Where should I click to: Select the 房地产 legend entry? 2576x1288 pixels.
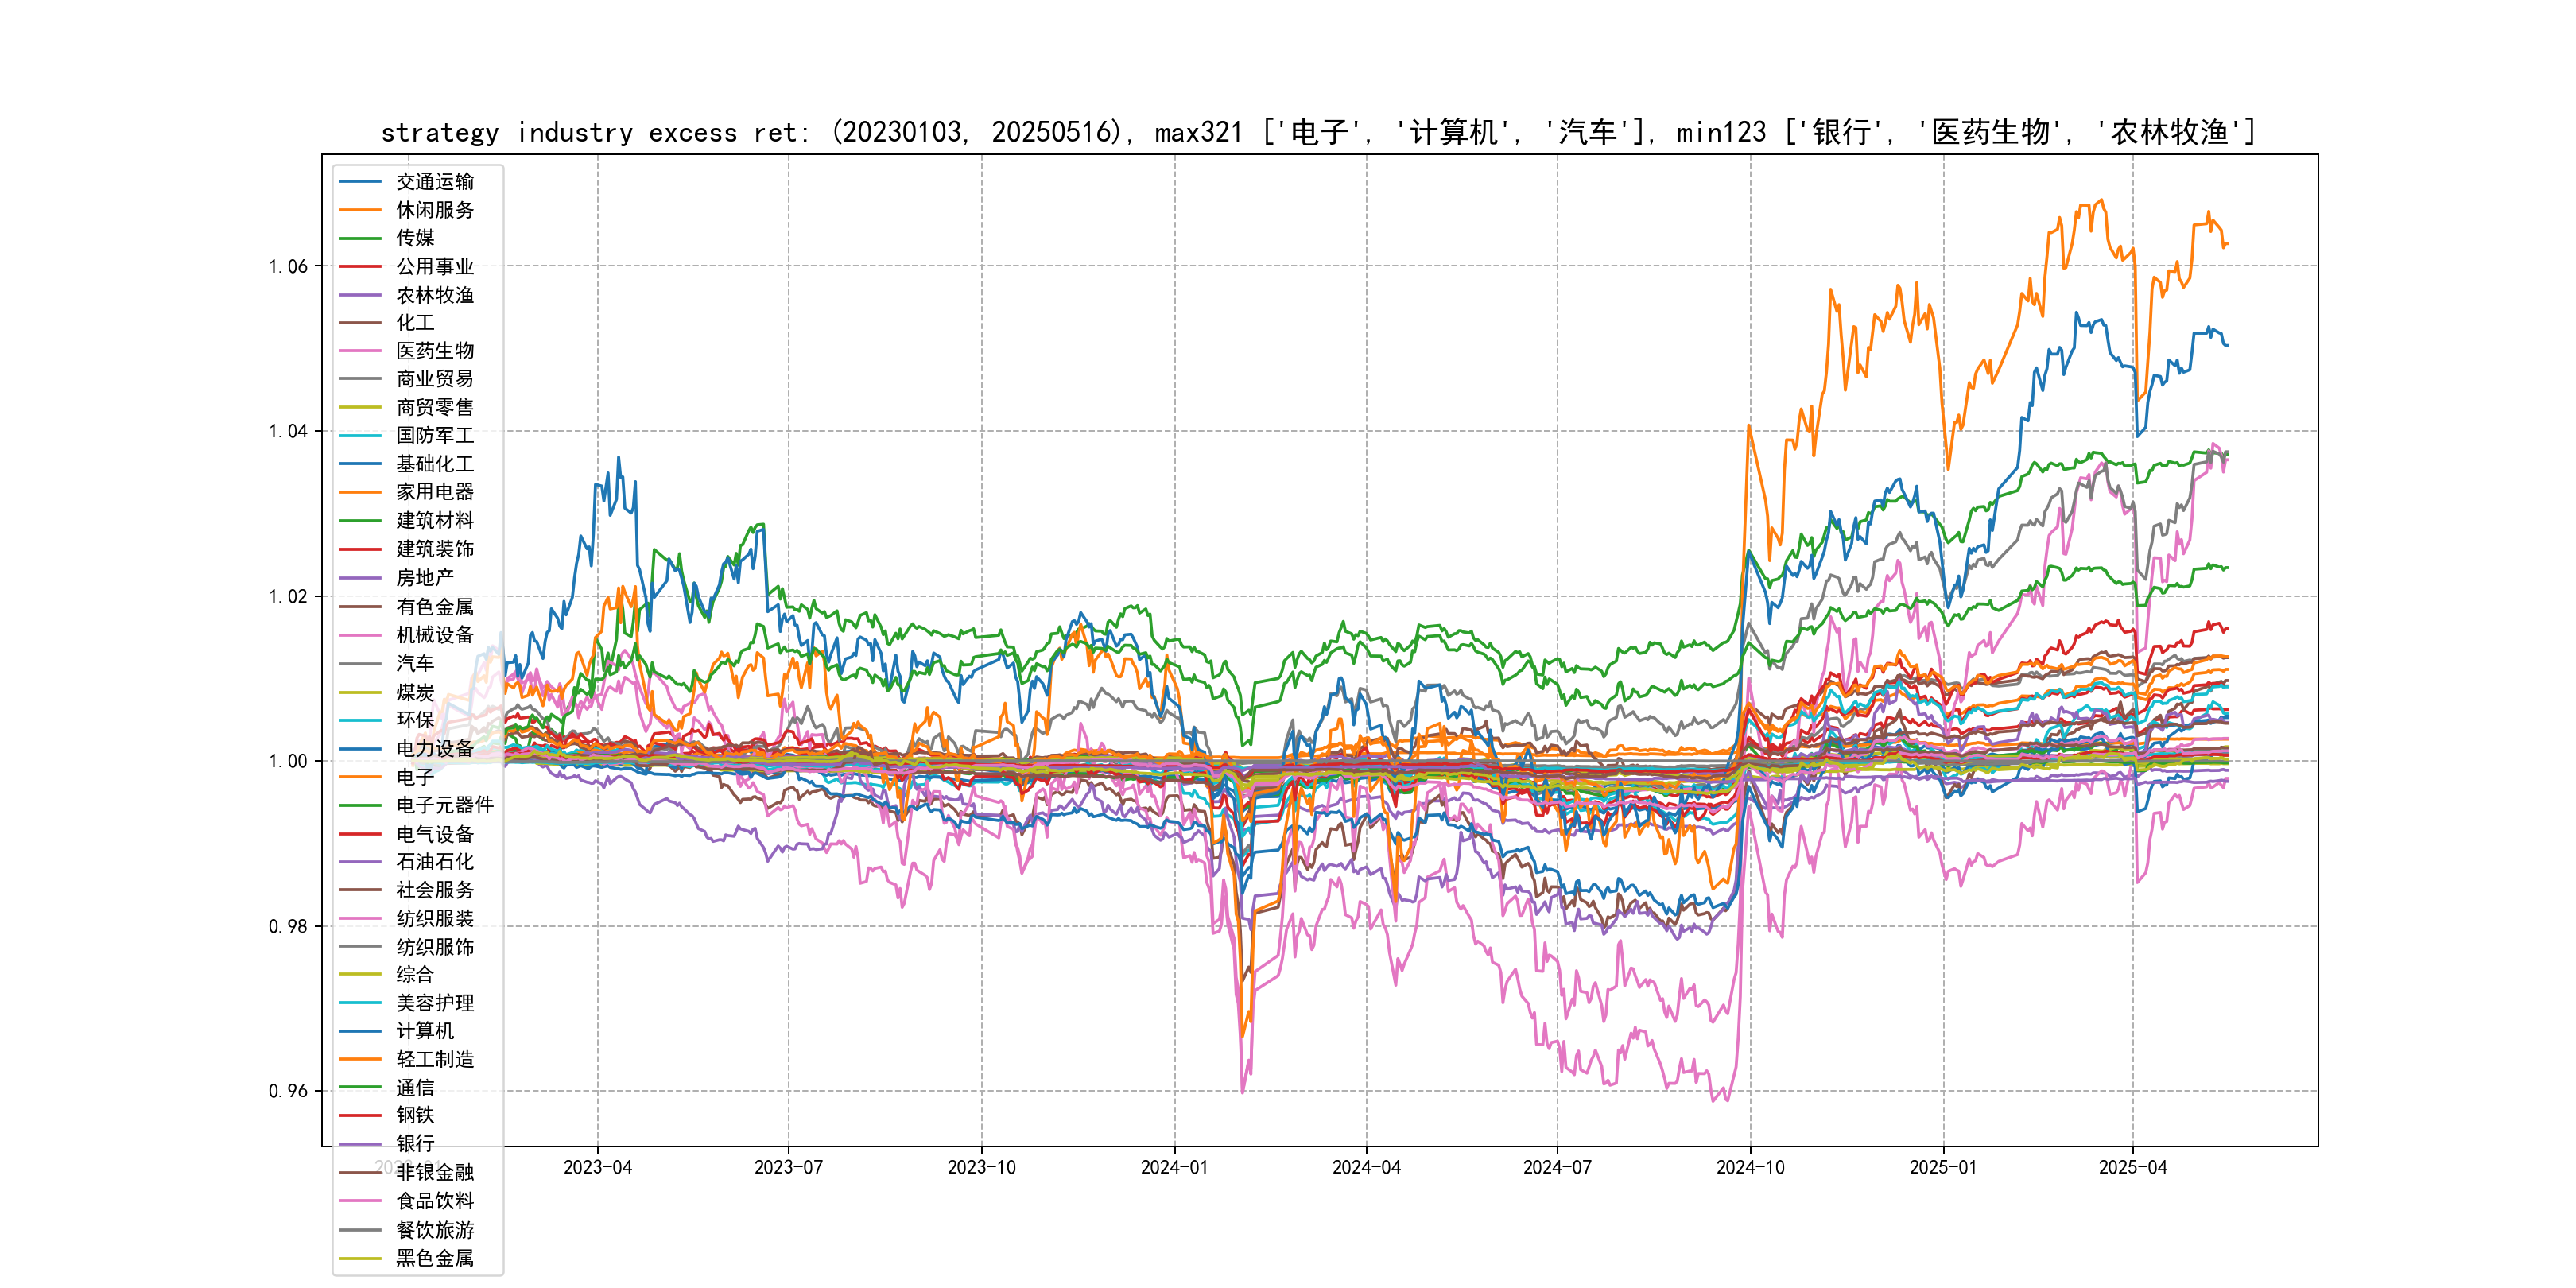pyautogui.click(x=424, y=578)
